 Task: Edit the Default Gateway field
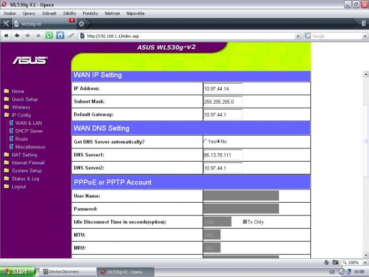pos(223,115)
